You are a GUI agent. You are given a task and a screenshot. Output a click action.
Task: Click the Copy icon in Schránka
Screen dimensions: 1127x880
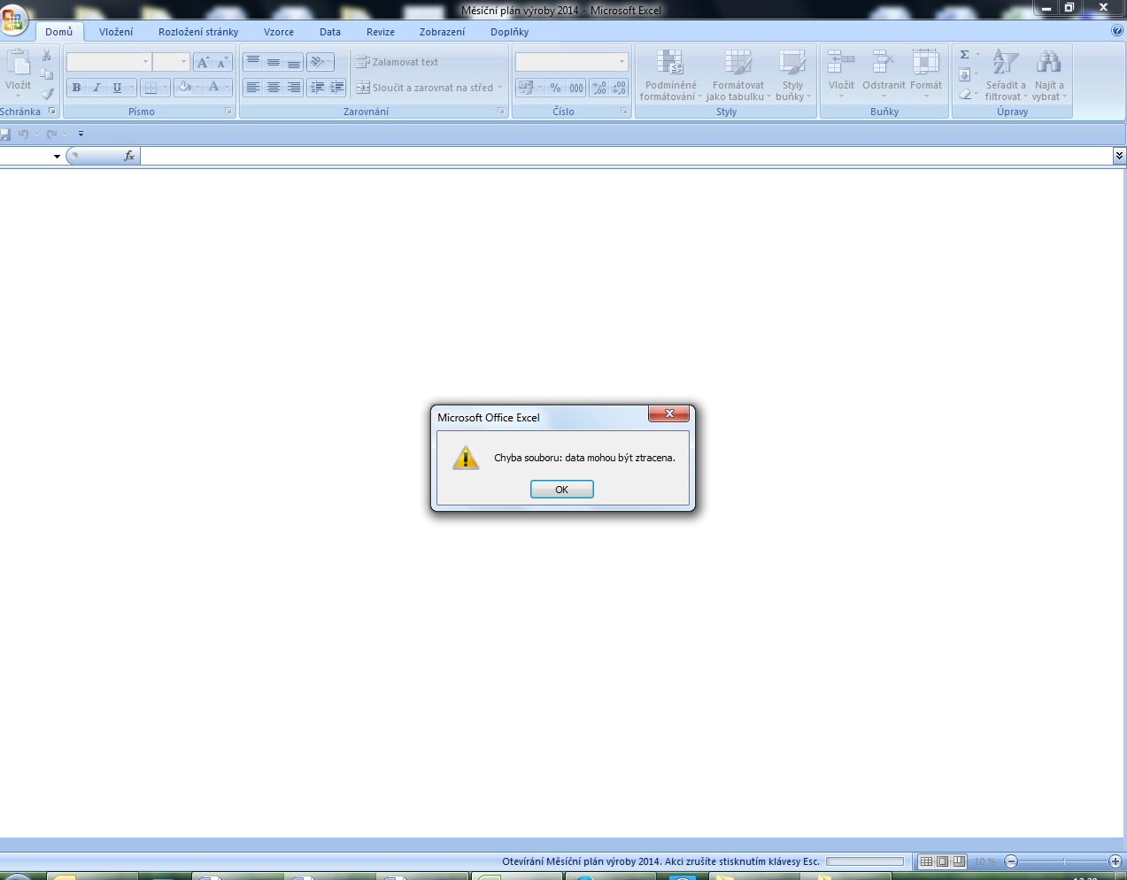(47, 74)
